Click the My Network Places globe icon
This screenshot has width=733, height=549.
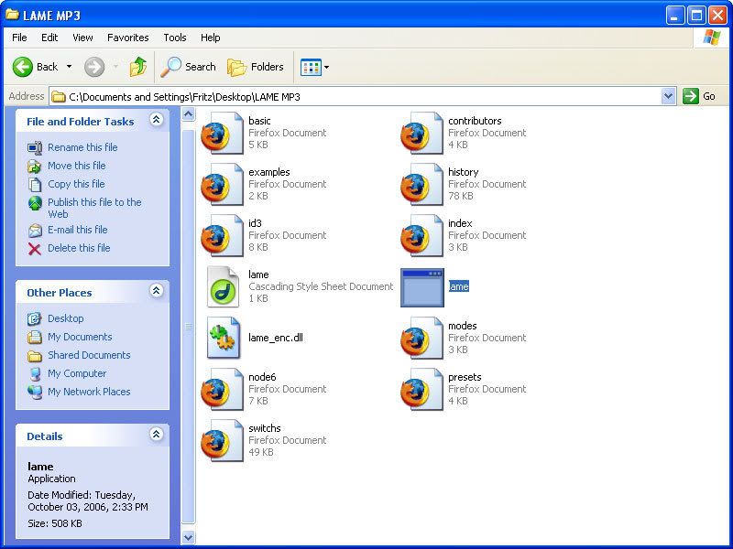click(x=35, y=393)
